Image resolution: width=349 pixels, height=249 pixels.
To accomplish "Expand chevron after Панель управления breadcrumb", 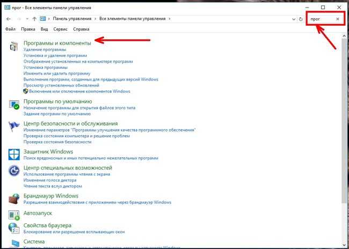I will point(95,19).
